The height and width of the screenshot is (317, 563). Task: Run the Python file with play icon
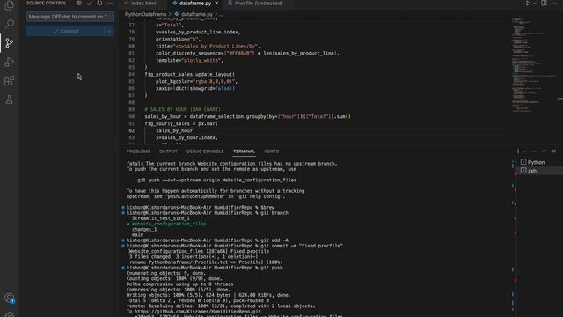pyautogui.click(x=528, y=4)
